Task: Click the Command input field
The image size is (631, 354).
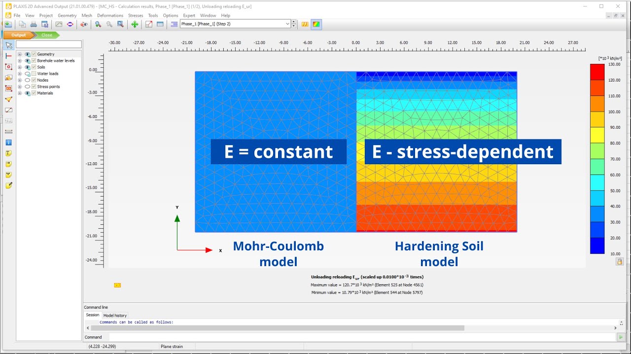Action: click(x=362, y=337)
